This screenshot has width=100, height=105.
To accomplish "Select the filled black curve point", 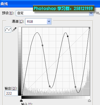I will [x=68, y=36].
